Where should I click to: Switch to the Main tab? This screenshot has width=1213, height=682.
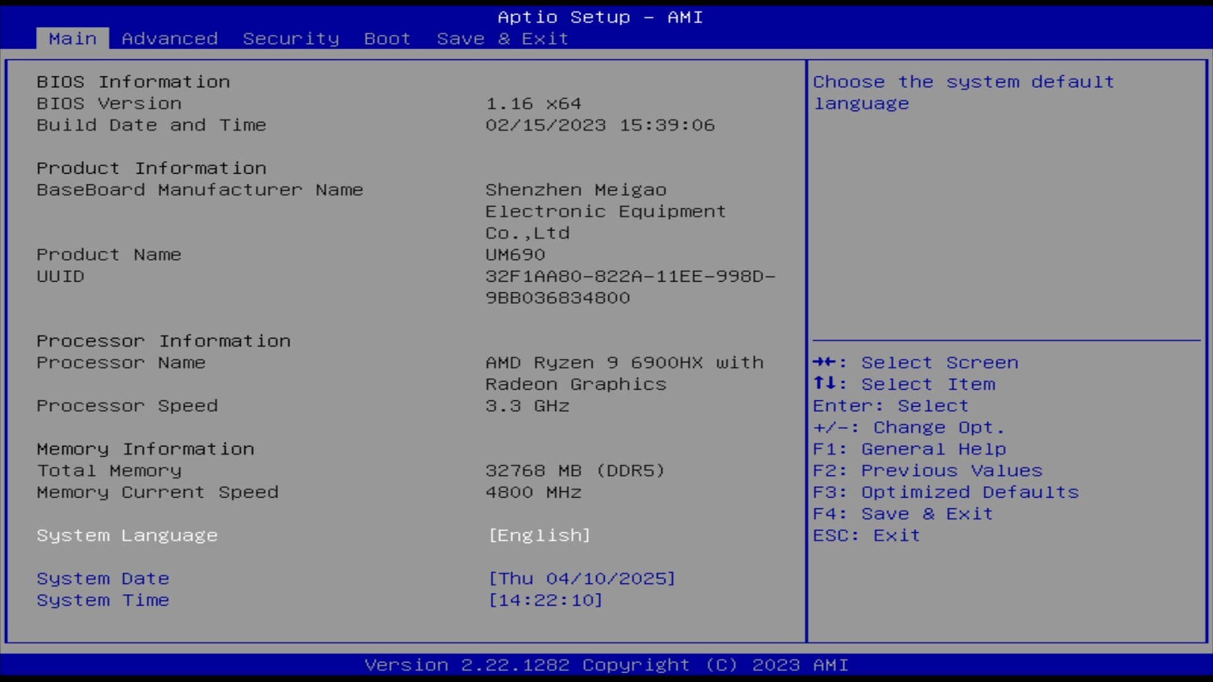click(x=73, y=39)
